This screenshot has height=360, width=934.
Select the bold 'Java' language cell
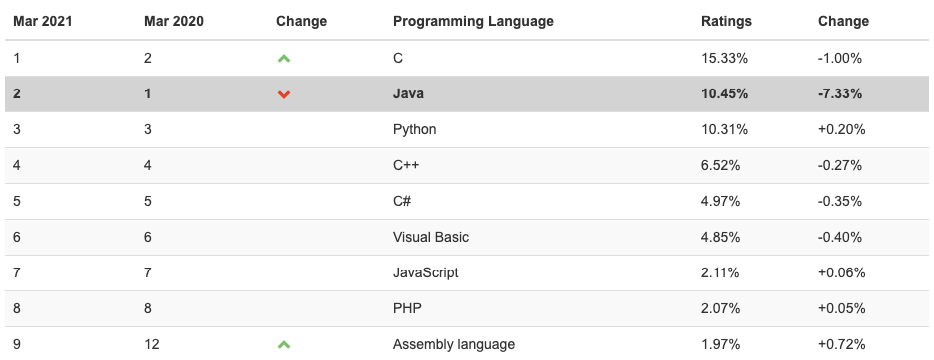click(x=408, y=94)
